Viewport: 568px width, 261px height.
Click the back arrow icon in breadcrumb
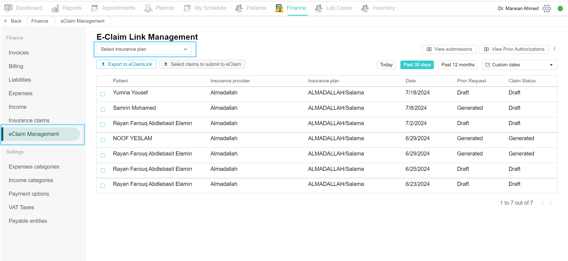(6, 21)
